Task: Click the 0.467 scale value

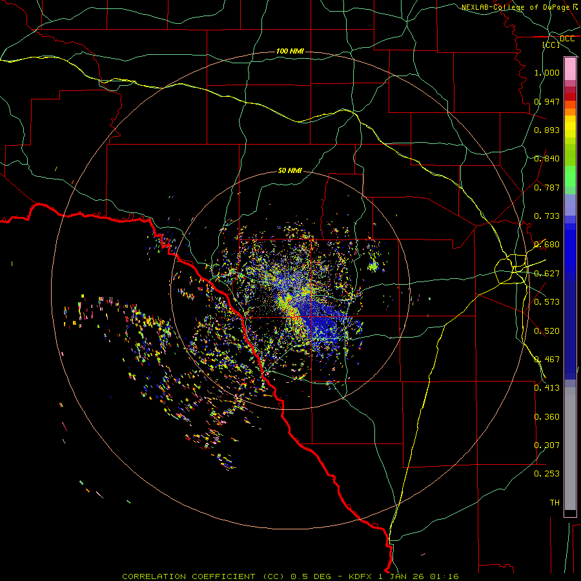Action: (x=547, y=360)
